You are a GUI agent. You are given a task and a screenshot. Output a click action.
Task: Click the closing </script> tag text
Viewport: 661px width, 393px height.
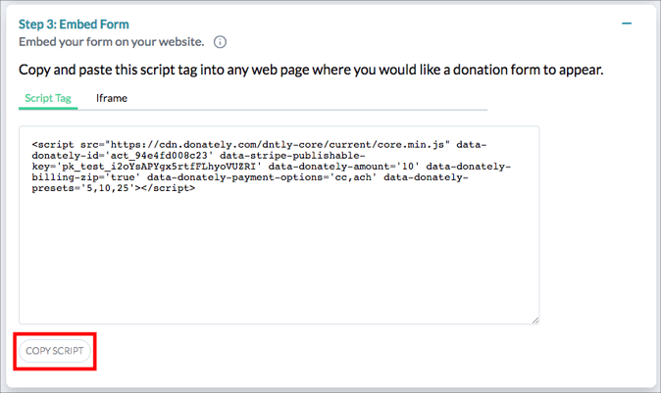(x=169, y=189)
